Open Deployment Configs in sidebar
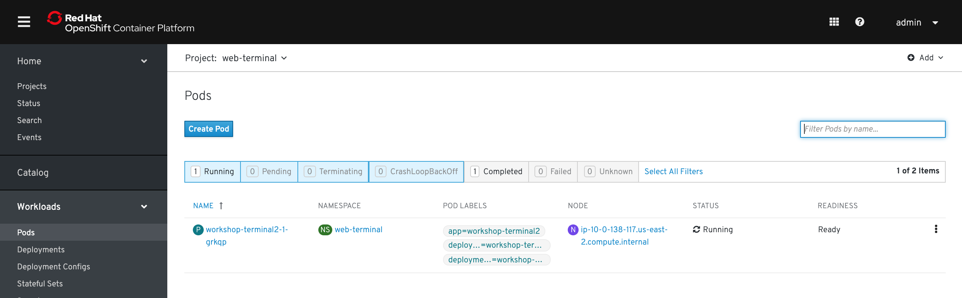 pyautogui.click(x=53, y=267)
